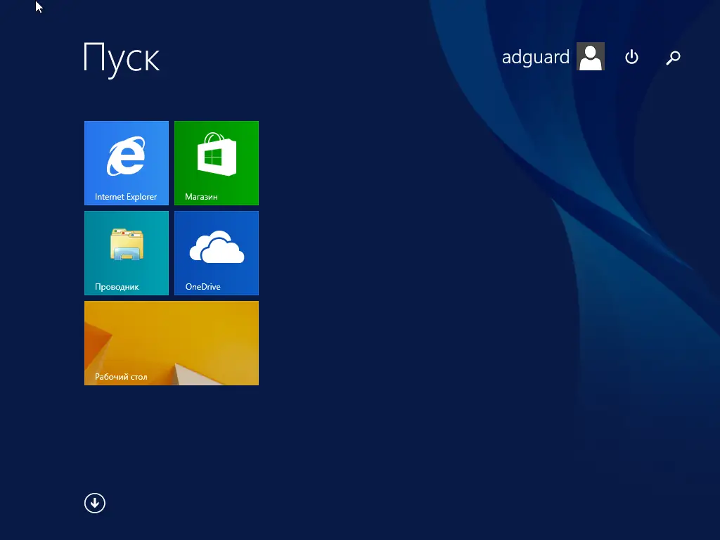Launch the Магазин store tile
This screenshot has width=720, height=540.
pyautogui.click(x=217, y=163)
